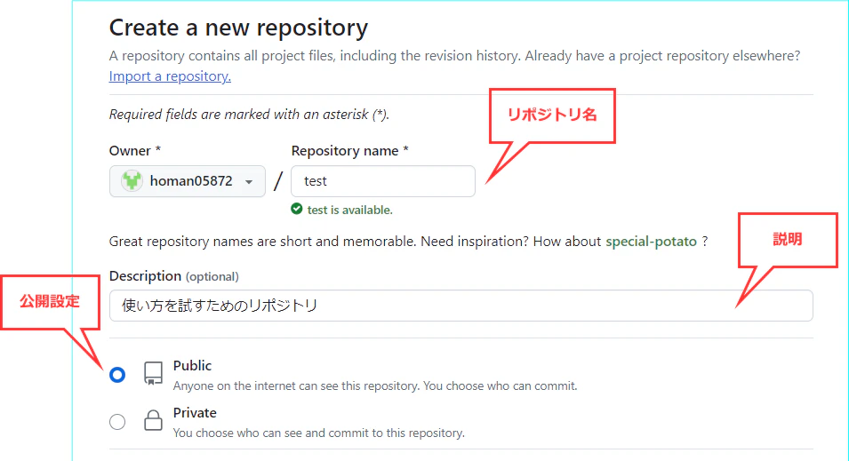Select the Public radio button
This screenshot has height=461, width=849.
tap(117, 375)
